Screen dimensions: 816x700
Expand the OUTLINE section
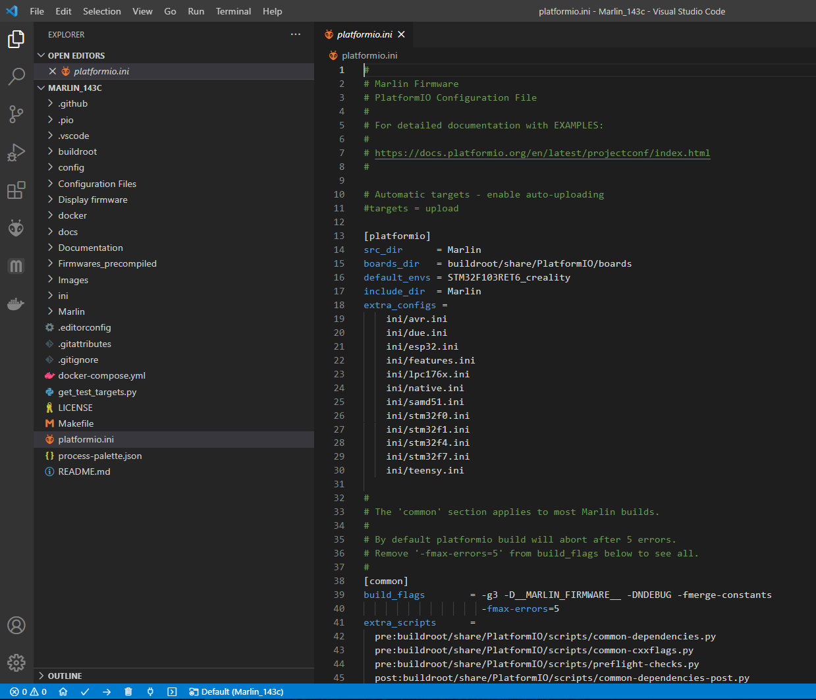point(65,676)
